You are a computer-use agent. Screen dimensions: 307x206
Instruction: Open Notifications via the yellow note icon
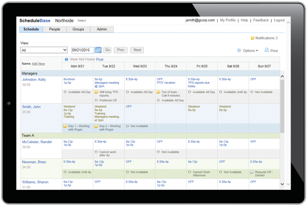coord(252,38)
